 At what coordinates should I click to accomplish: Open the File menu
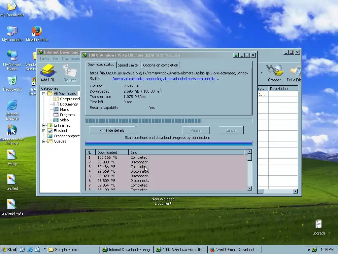pyautogui.click(x=55, y=59)
